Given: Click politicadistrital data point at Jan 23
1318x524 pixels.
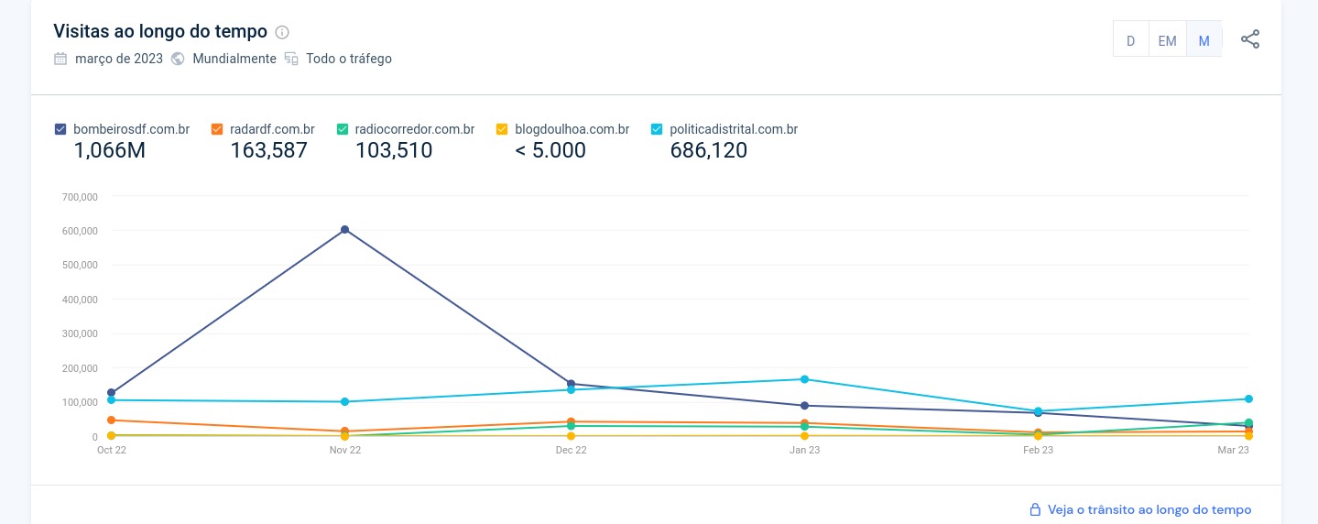Looking at the screenshot, I should tap(804, 379).
